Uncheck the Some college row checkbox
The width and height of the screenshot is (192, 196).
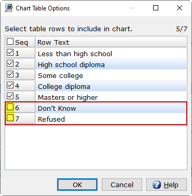[x=10, y=74]
